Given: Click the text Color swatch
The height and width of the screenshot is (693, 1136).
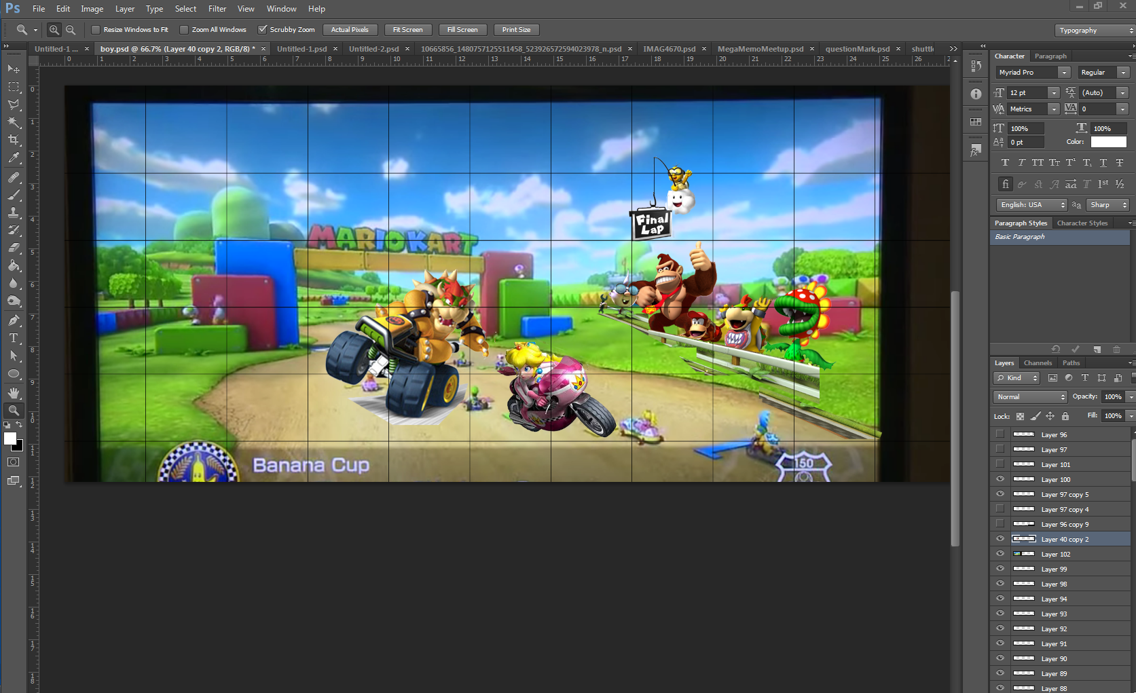Looking at the screenshot, I should (1108, 142).
